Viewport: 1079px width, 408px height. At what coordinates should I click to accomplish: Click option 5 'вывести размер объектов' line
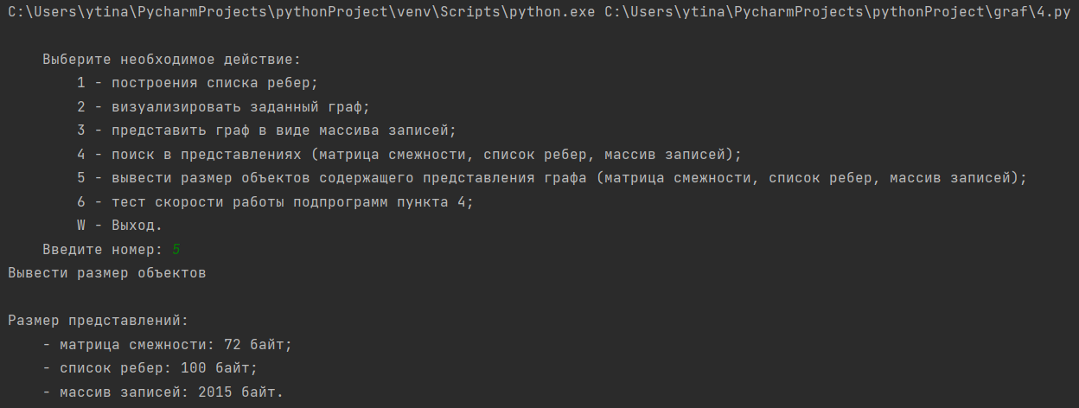552,178
